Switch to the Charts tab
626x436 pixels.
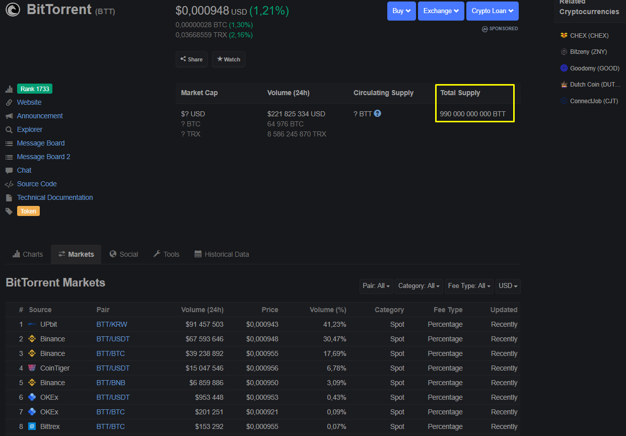coord(28,254)
